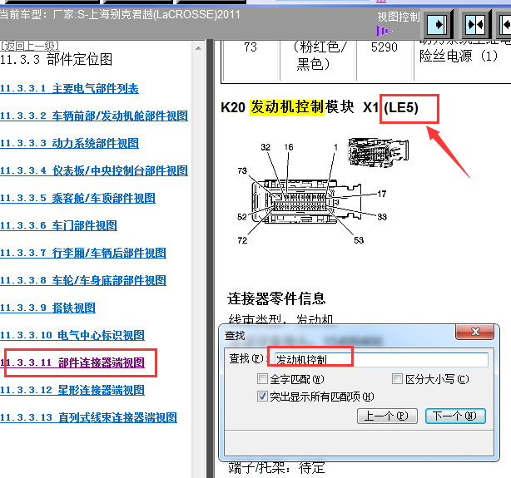511x478 pixels.
Task: Click the purple sound indicator icon
Action: tap(384, 32)
